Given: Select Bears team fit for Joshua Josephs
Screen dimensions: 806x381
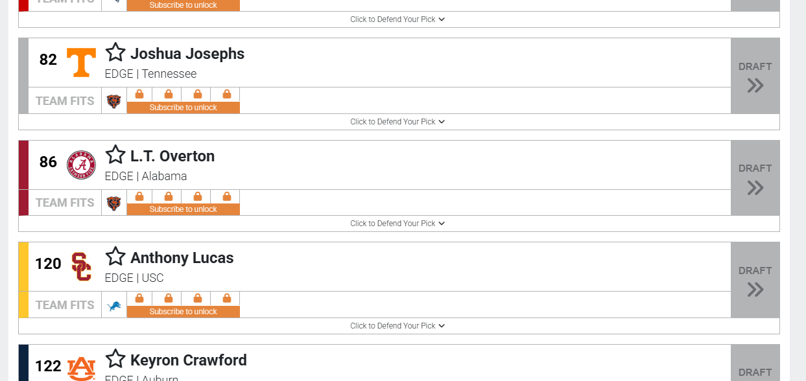Looking at the screenshot, I should coord(113,101).
